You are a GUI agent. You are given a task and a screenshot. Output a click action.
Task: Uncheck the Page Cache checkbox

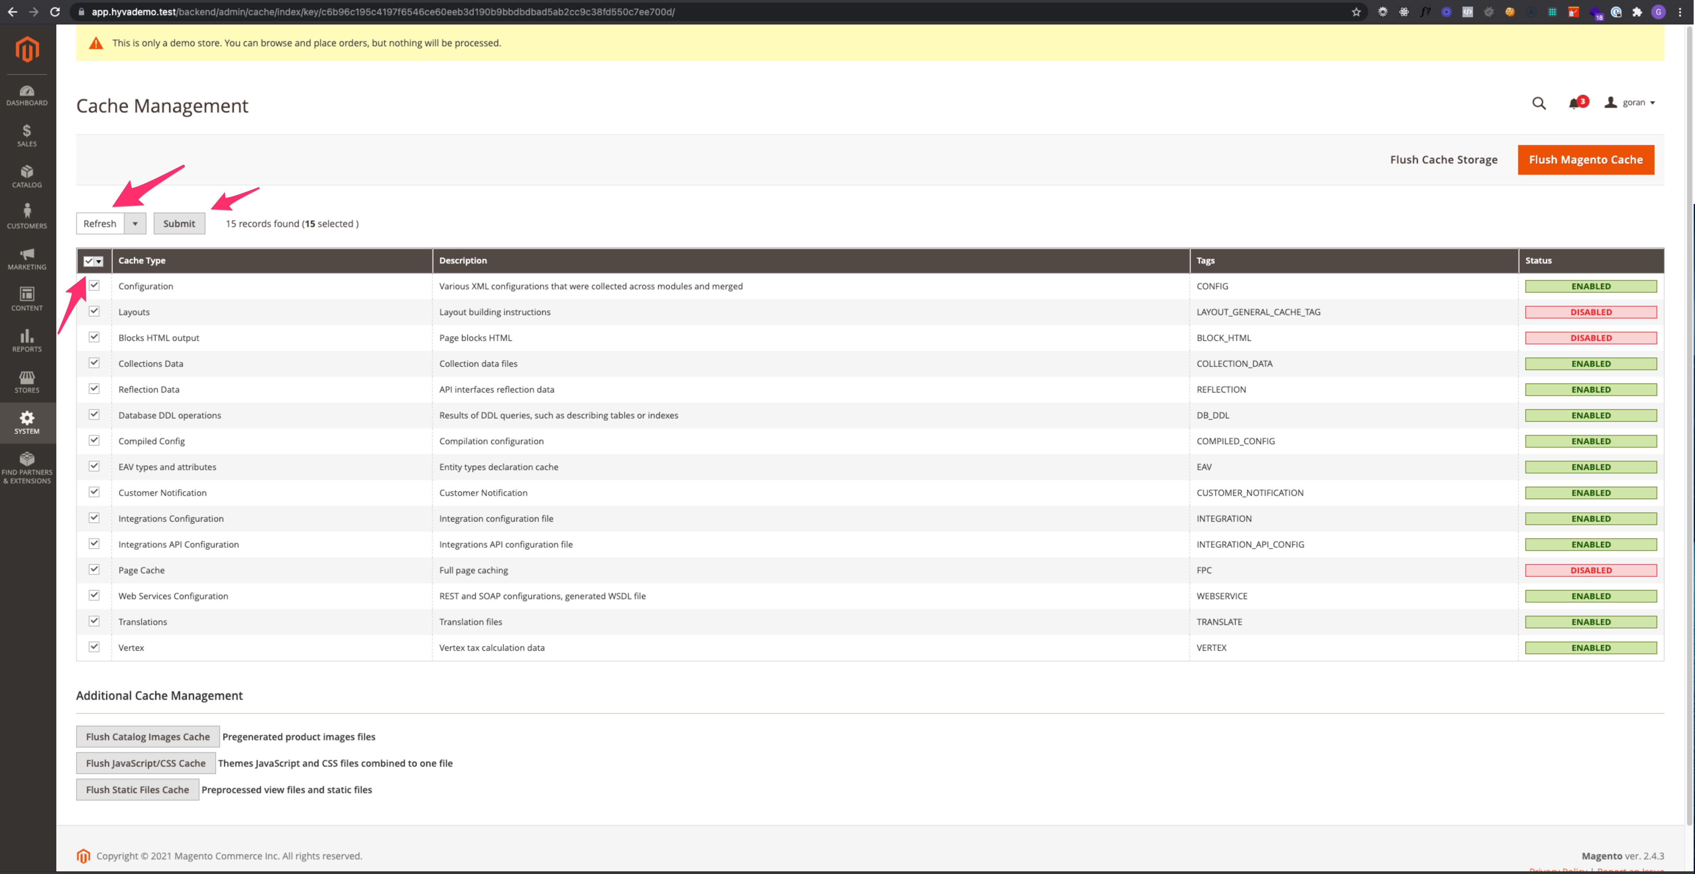coord(94,569)
